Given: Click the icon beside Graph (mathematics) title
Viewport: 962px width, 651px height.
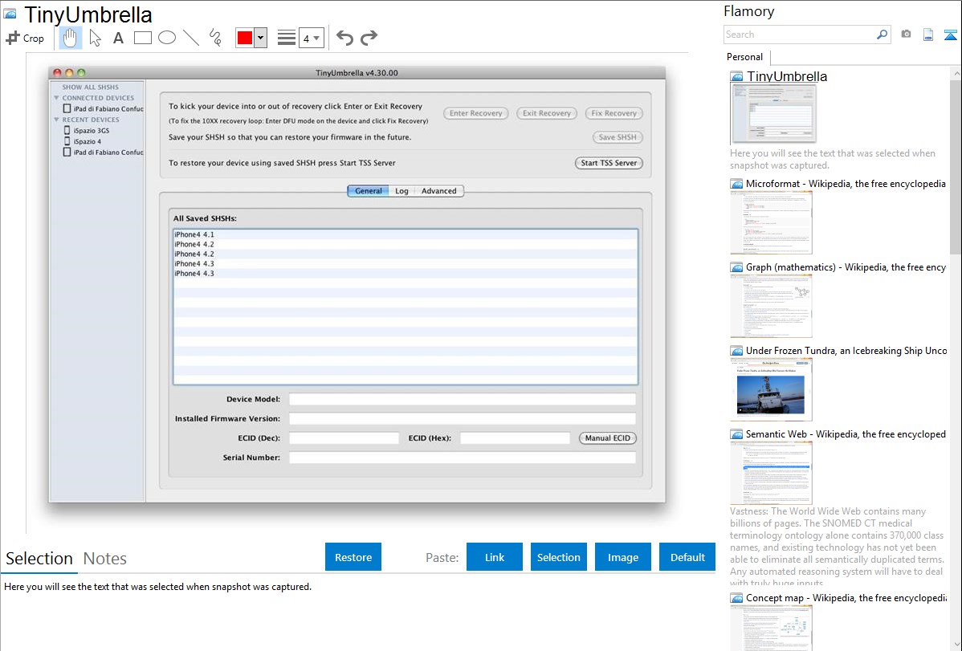Looking at the screenshot, I should 736,267.
